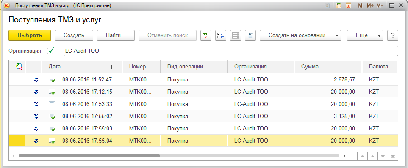The image size is (408, 168).
Task: Jump to last row arrow button
Action: pyautogui.click(x=393, y=156)
